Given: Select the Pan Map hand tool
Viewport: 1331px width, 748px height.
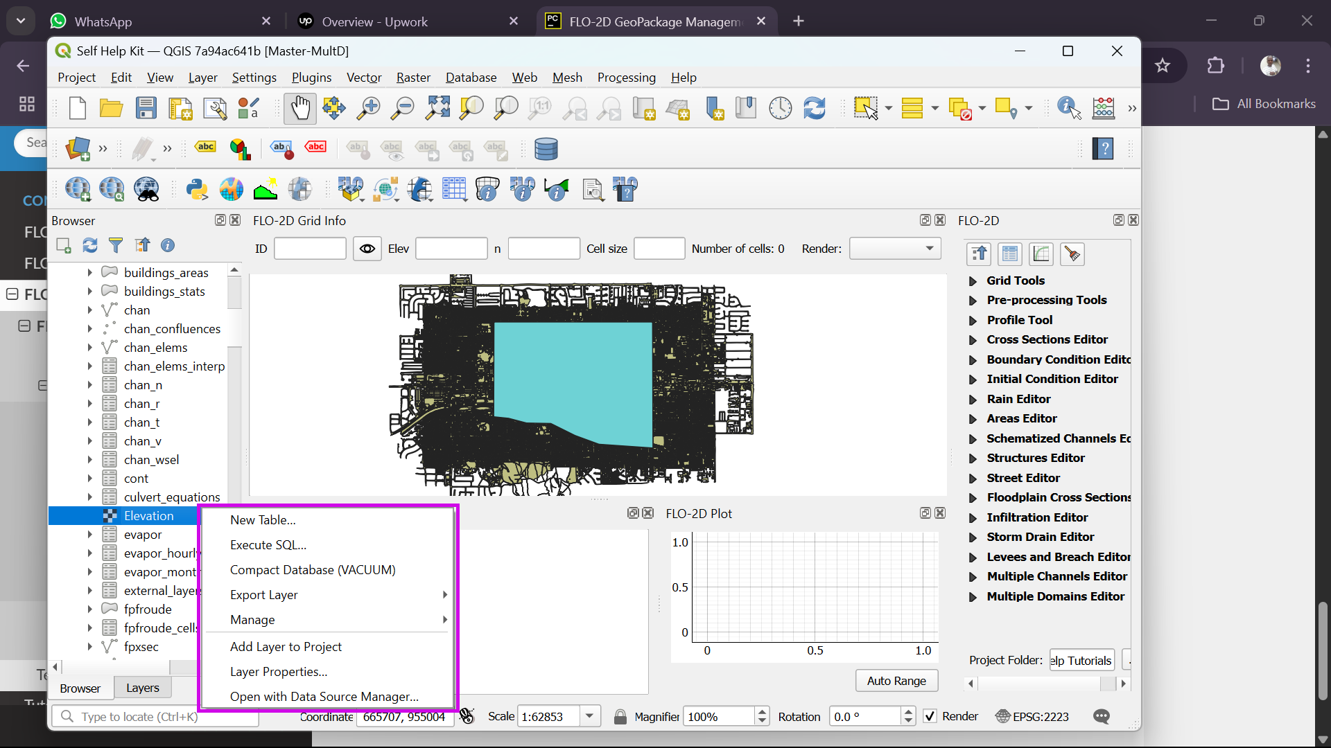Looking at the screenshot, I should tap(299, 109).
